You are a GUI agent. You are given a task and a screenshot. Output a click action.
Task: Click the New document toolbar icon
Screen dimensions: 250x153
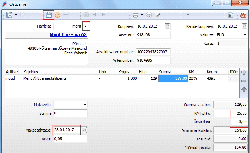coord(9,15)
